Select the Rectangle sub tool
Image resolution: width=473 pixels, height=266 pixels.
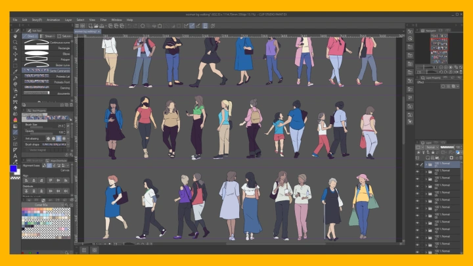tap(47, 48)
